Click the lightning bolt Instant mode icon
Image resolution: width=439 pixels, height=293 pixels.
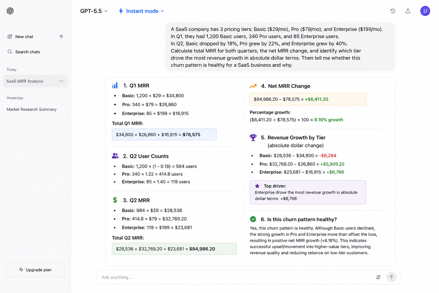[121, 11]
